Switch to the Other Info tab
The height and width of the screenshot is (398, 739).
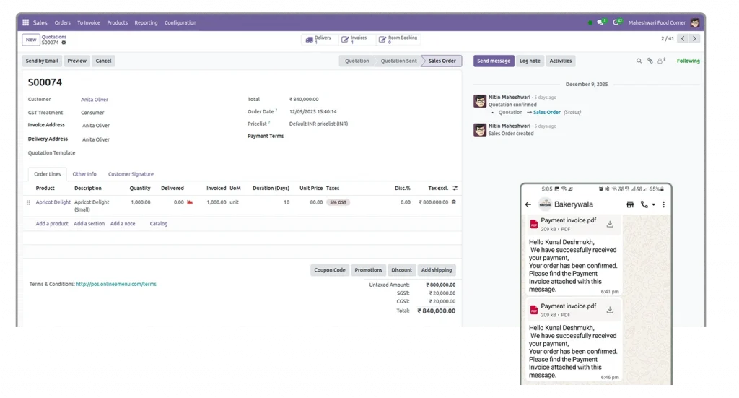pyautogui.click(x=84, y=174)
